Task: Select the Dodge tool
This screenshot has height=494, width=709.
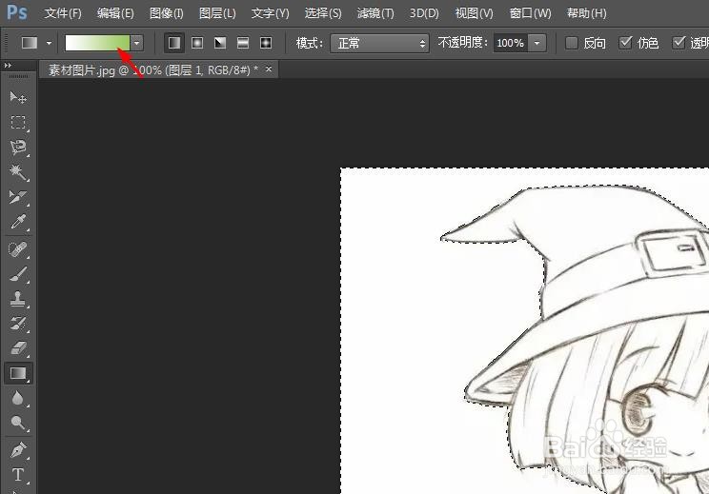Action: [18, 423]
